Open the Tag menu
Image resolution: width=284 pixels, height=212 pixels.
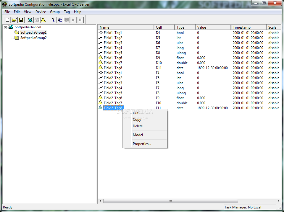point(67,12)
